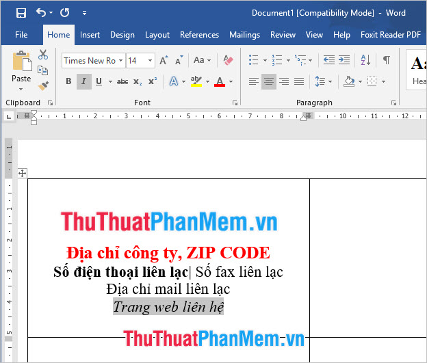Sort text with A-Z icon
427x363 pixels.
[365, 60]
